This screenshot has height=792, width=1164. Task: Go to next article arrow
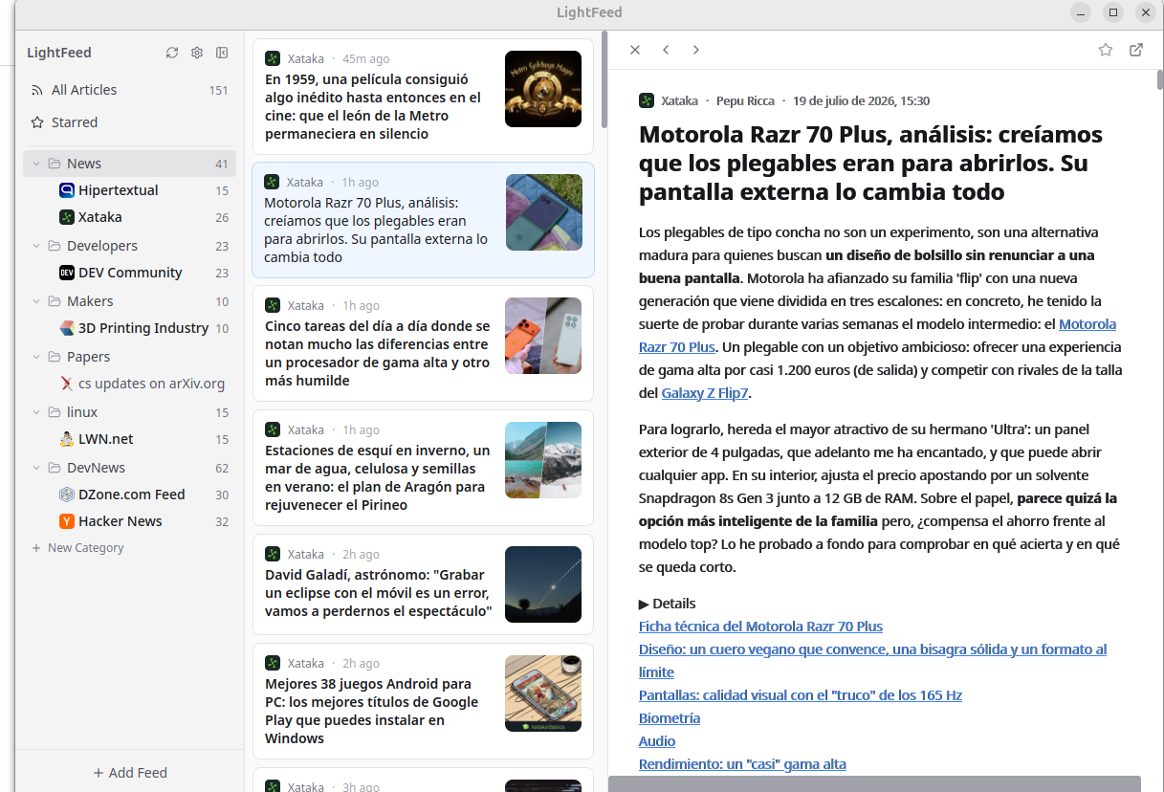696,50
